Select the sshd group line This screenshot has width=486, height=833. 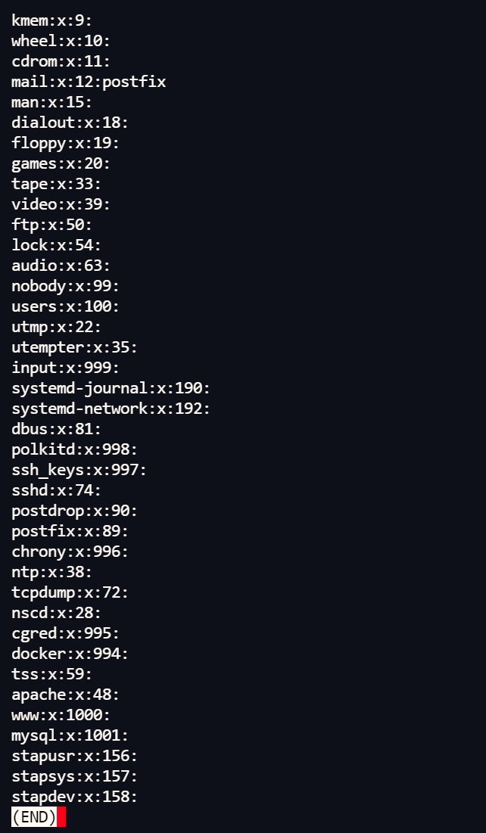coord(57,490)
